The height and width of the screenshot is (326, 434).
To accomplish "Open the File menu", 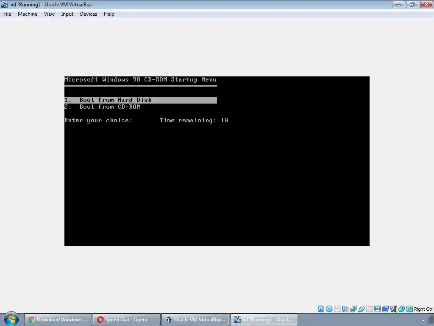I will click(x=7, y=14).
